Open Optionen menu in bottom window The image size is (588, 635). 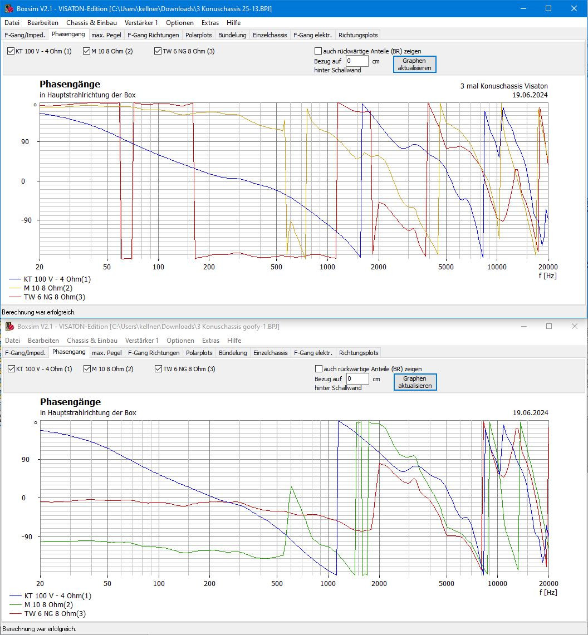[x=180, y=341]
